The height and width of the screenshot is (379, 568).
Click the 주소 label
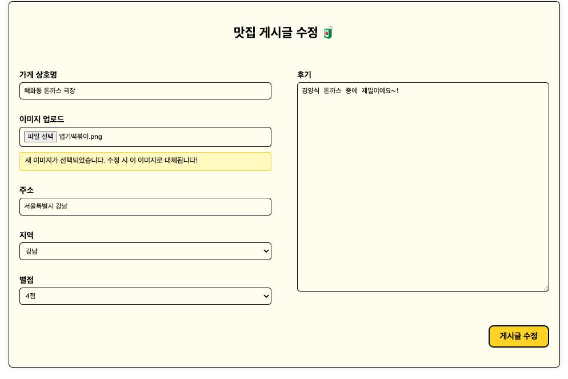(x=26, y=190)
